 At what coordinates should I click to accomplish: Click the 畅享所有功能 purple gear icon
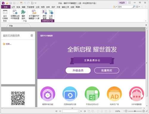coord(48,94)
